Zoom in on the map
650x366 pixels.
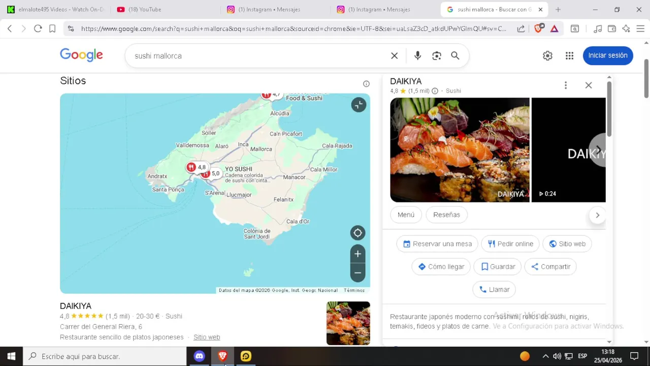[x=358, y=254]
